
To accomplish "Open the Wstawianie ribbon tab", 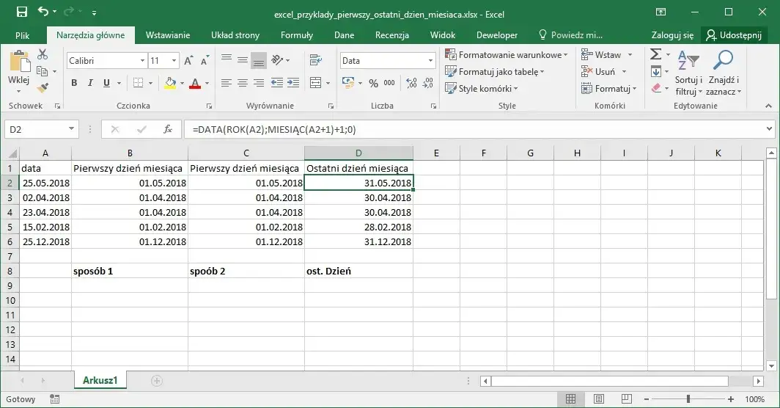I will coord(167,35).
